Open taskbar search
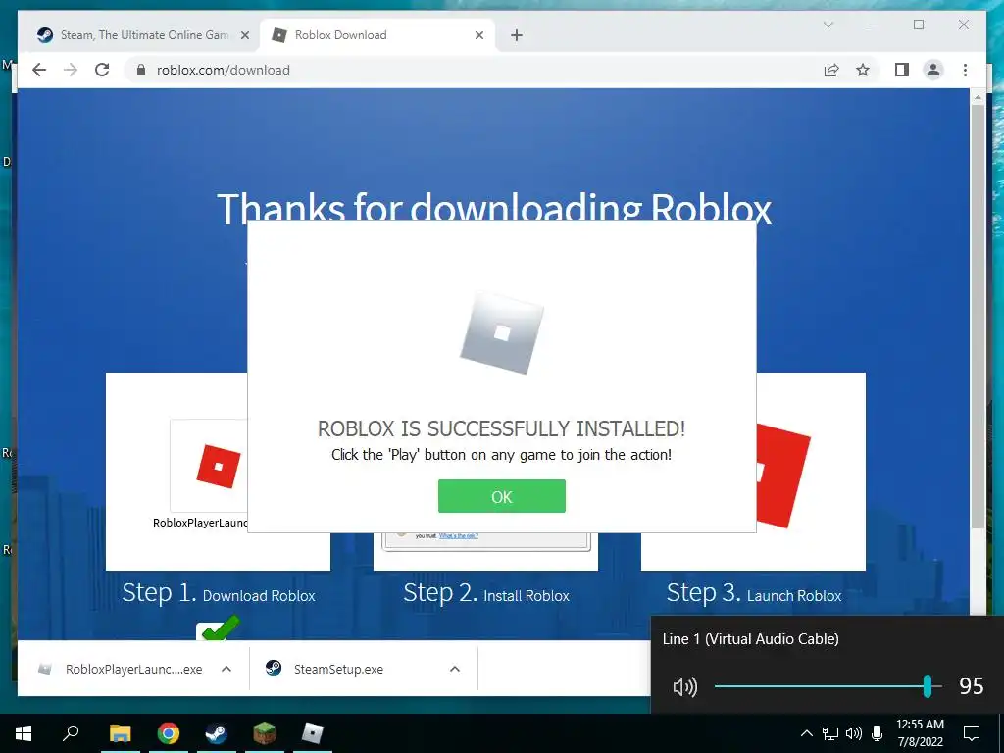This screenshot has width=1004, height=753. pyautogui.click(x=71, y=733)
